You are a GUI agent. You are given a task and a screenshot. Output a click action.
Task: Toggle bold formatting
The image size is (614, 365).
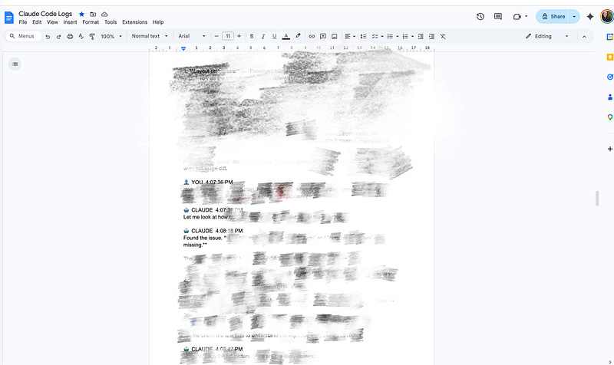coord(252,36)
